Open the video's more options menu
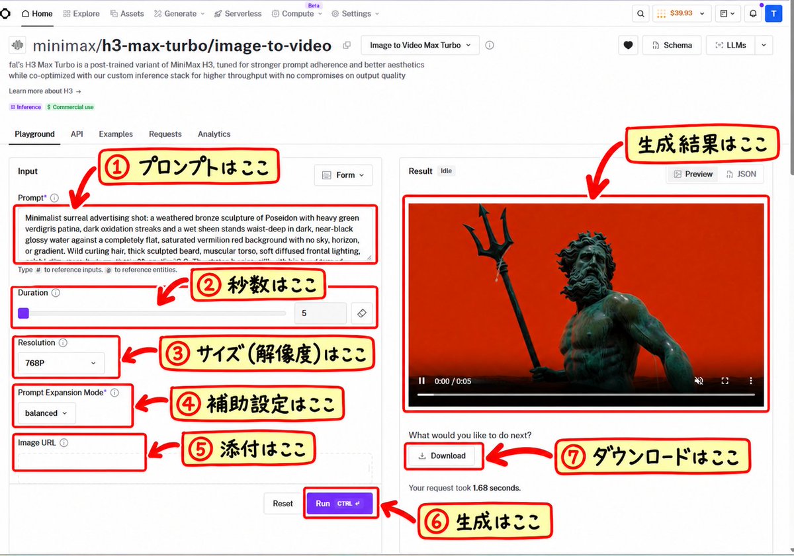The height and width of the screenshot is (556, 794). [750, 381]
